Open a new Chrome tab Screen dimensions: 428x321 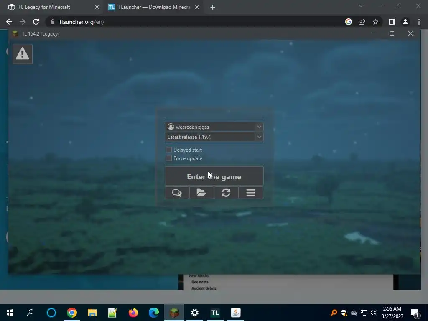[x=213, y=7]
